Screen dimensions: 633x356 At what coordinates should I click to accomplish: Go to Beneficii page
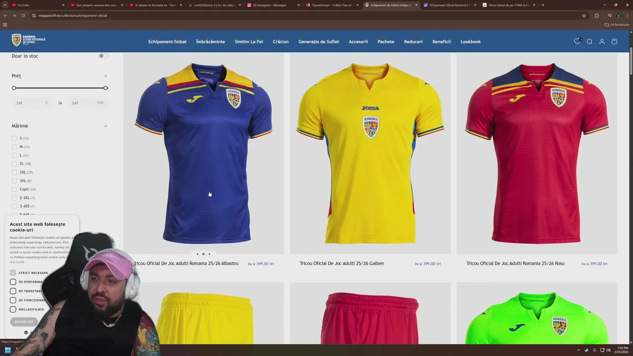point(442,42)
